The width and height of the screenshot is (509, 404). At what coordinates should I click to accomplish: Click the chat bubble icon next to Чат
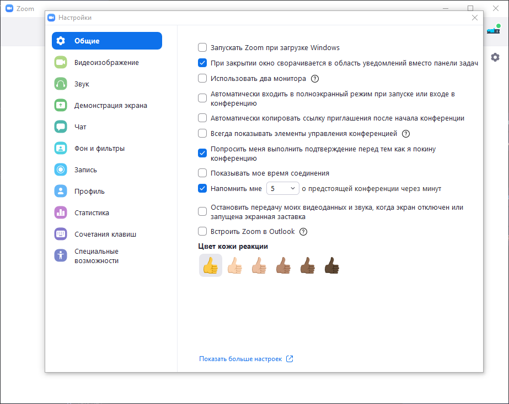click(x=61, y=127)
